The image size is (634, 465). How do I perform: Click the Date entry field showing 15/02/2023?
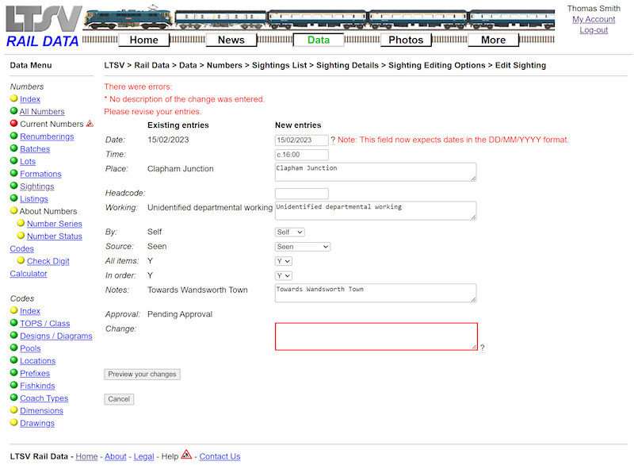301,139
